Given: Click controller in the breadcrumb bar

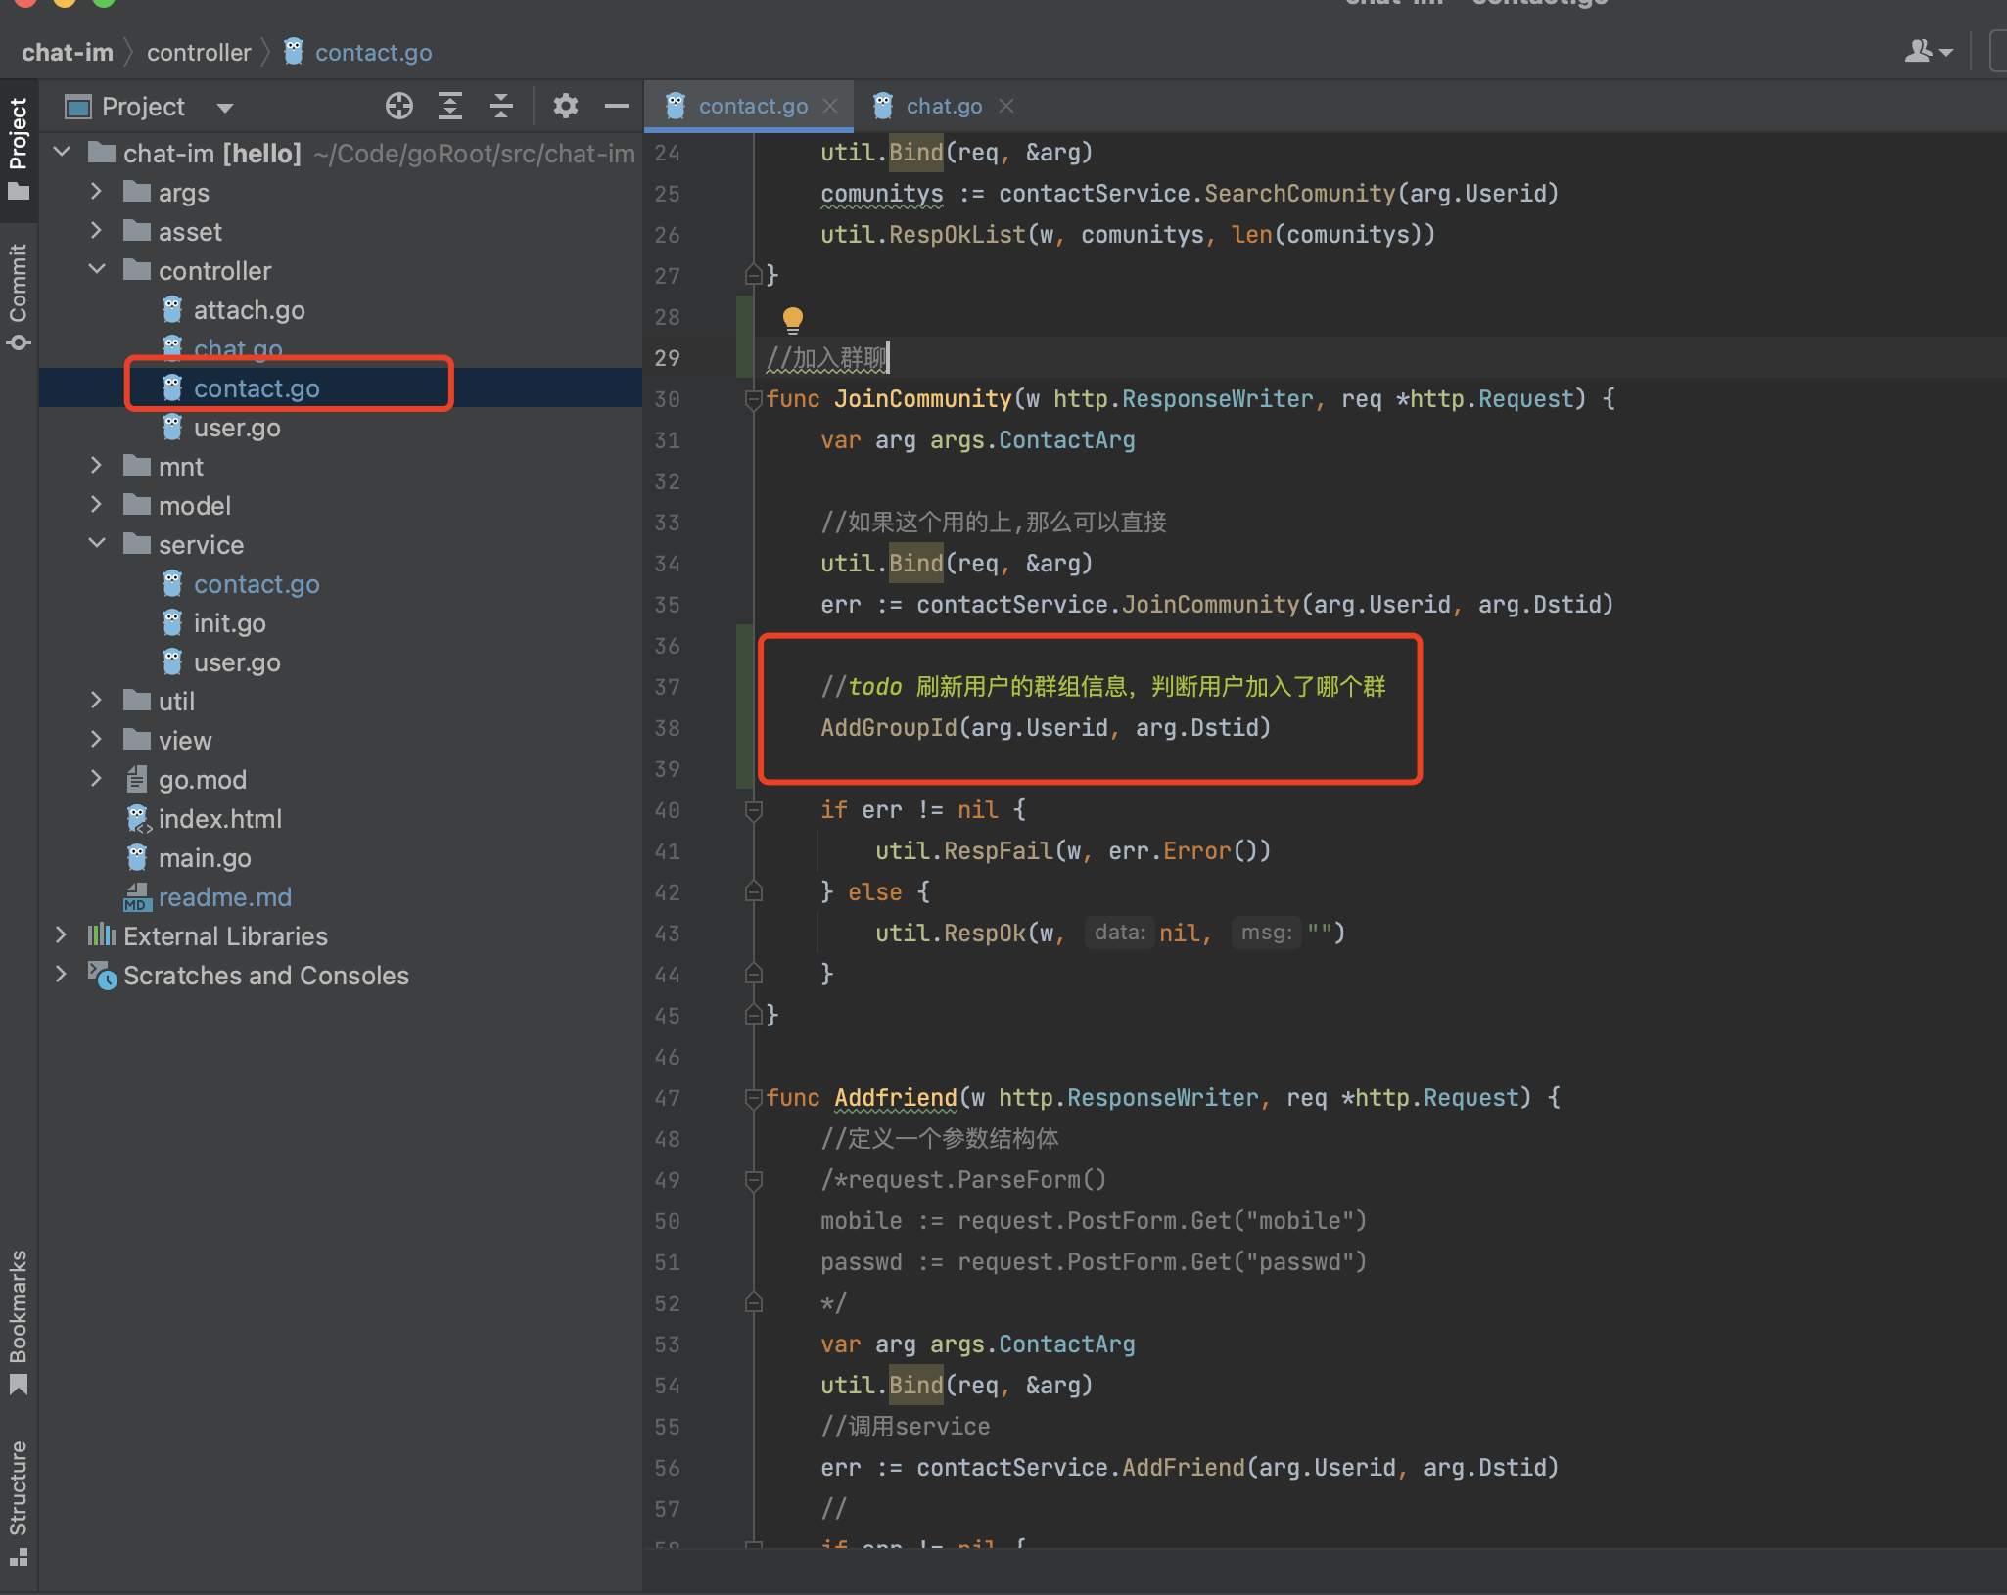Looking at the screenshot, I should click(200, 52).
